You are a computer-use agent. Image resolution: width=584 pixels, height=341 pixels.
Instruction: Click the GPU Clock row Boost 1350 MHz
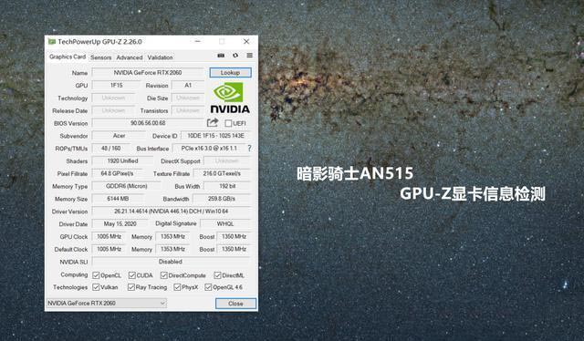coord(234,236)
